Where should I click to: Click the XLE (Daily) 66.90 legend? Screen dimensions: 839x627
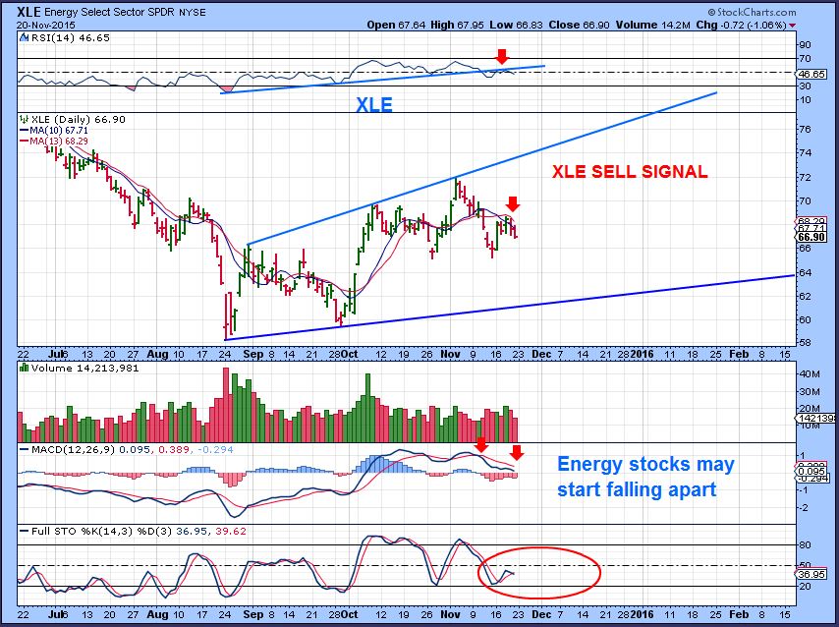[x=79, y=119]
